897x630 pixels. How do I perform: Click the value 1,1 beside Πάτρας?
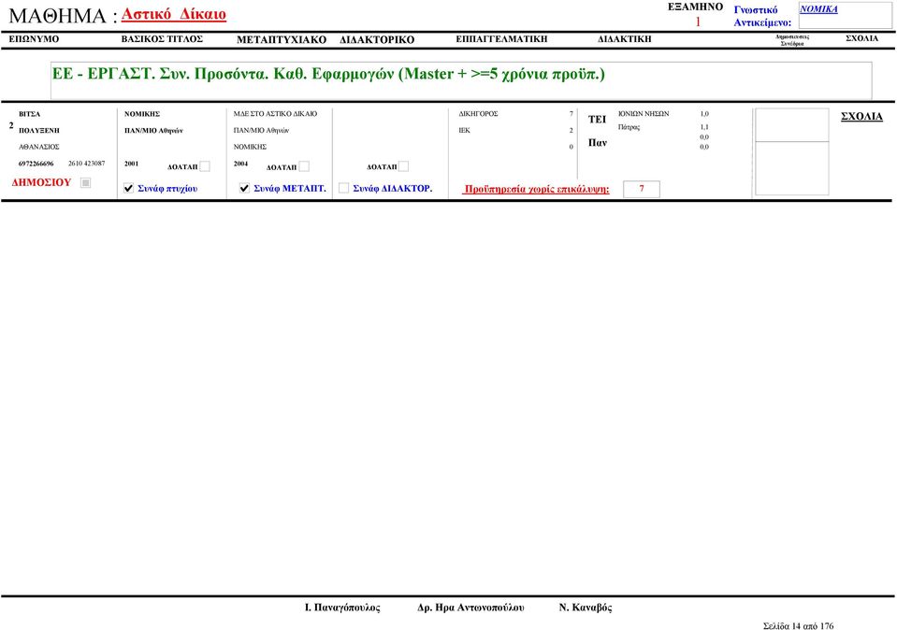pos(704,127)
